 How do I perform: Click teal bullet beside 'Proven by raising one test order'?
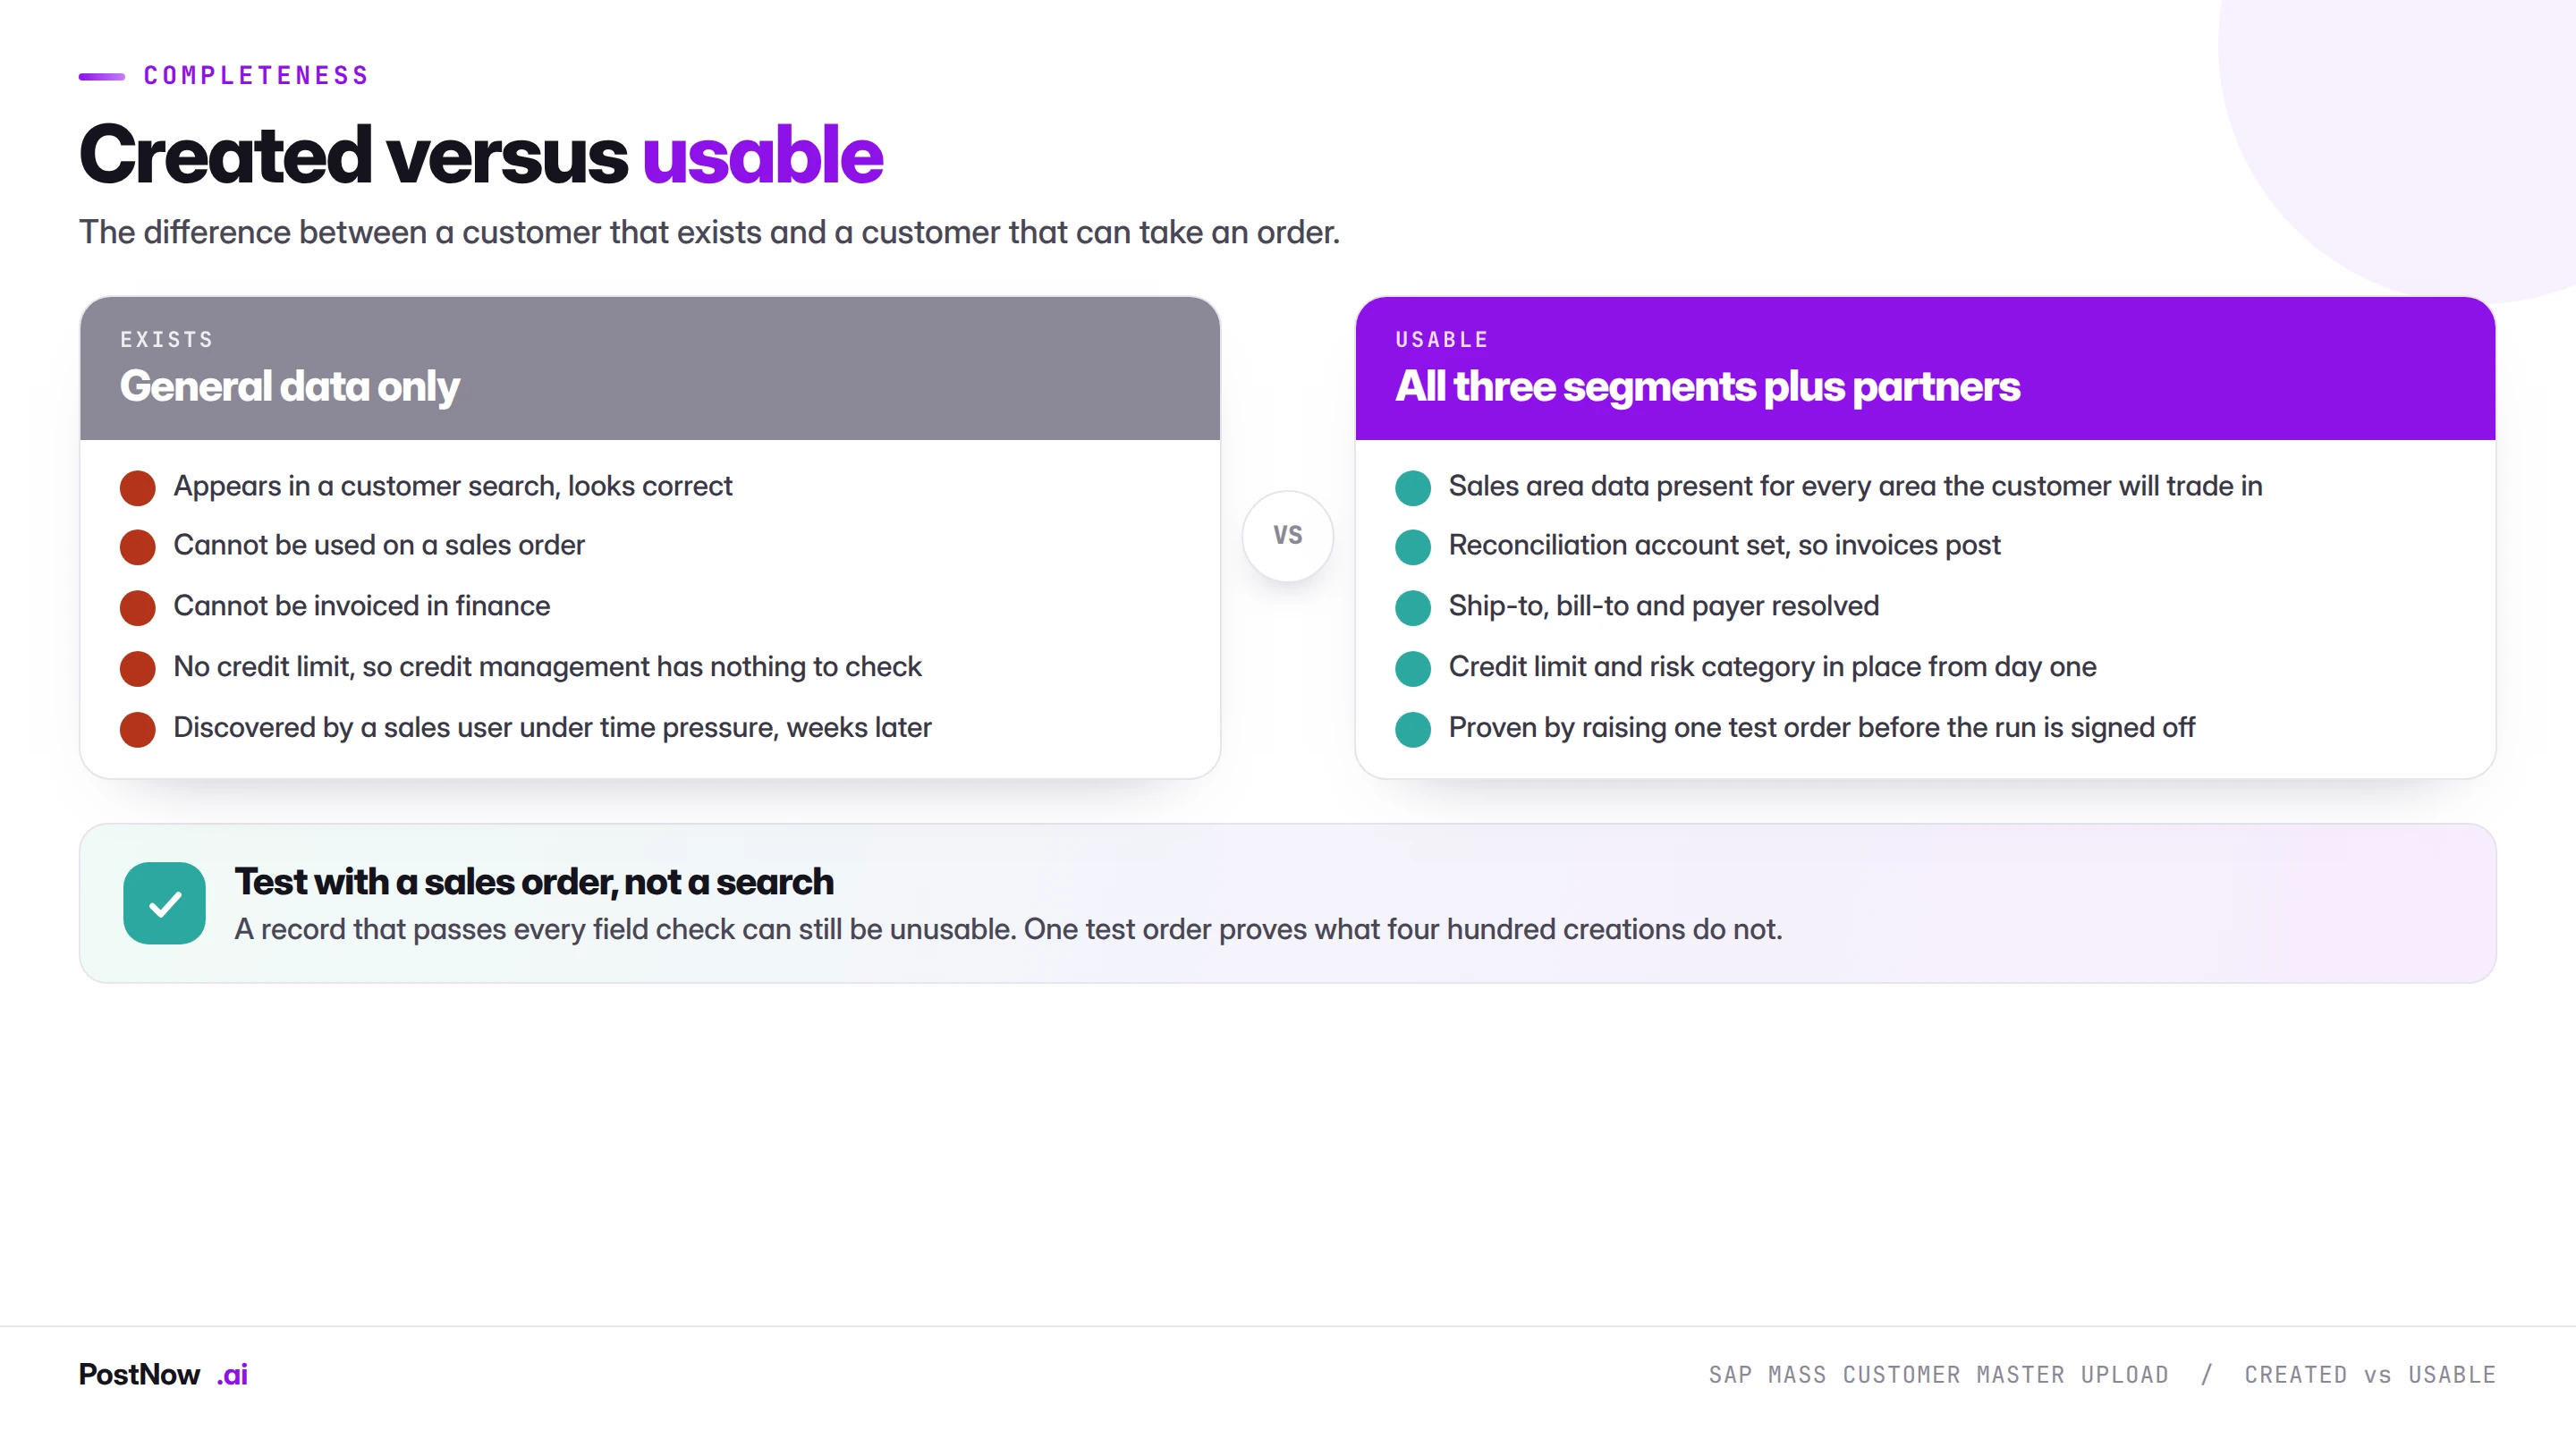pyautogui.click(x=1412, y=729)
